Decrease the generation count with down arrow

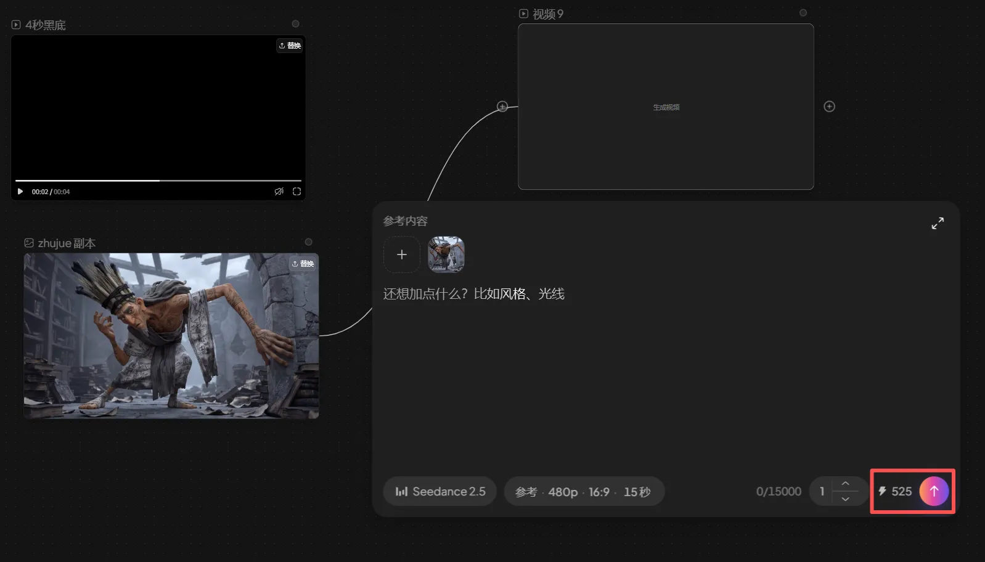846,499
